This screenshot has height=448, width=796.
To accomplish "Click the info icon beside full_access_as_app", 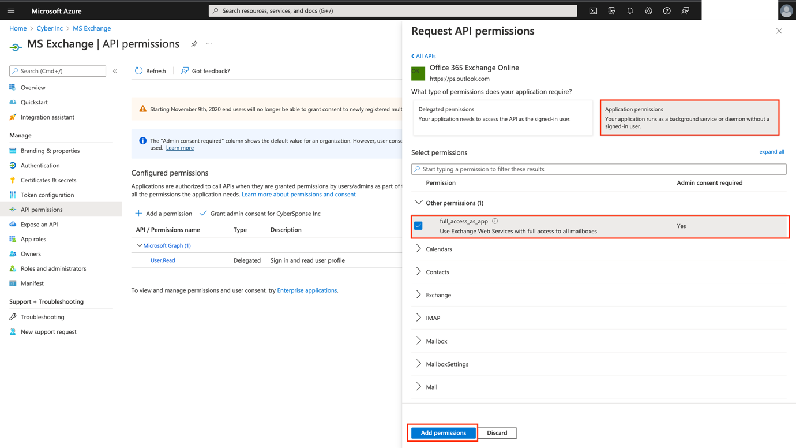I will click(495, 221).
